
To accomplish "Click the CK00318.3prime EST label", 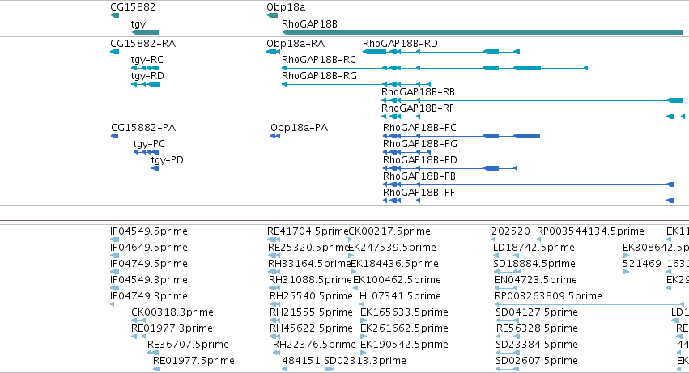I will point(172,313).
